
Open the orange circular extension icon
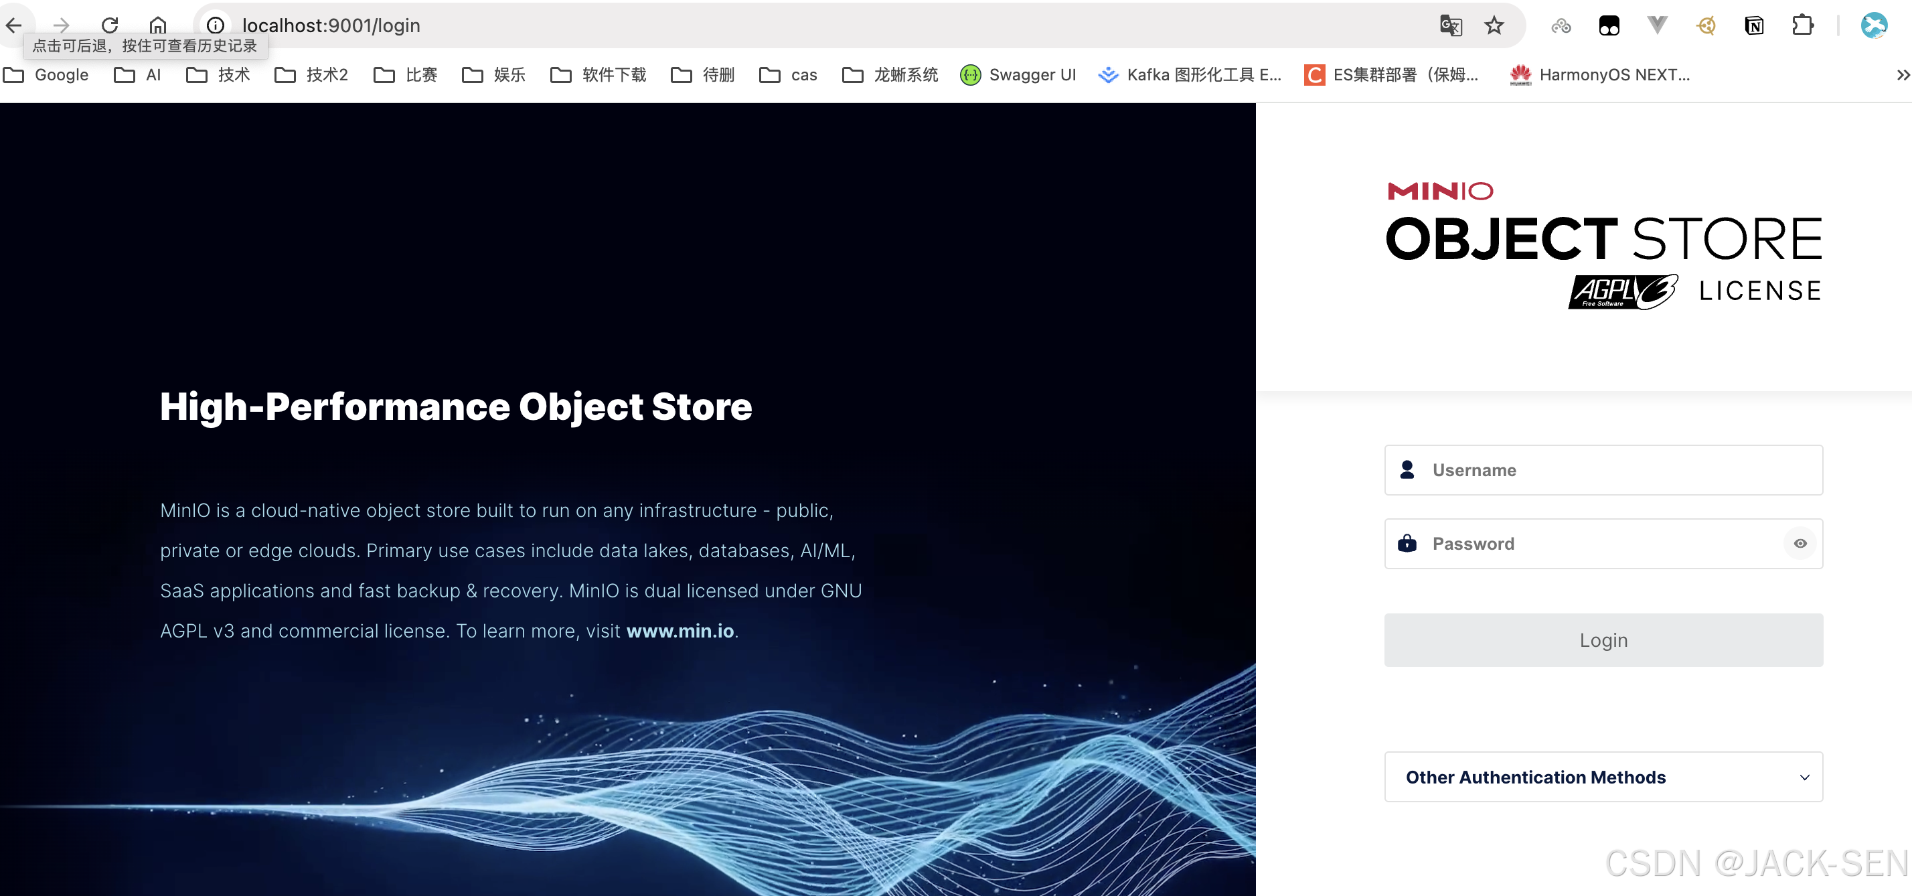point(1706,26)
